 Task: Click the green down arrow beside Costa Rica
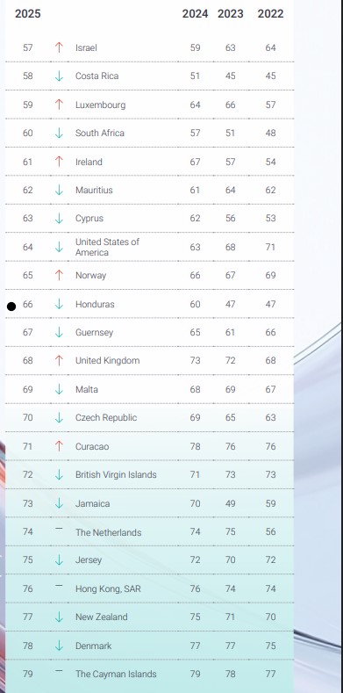tap(59, 76)
